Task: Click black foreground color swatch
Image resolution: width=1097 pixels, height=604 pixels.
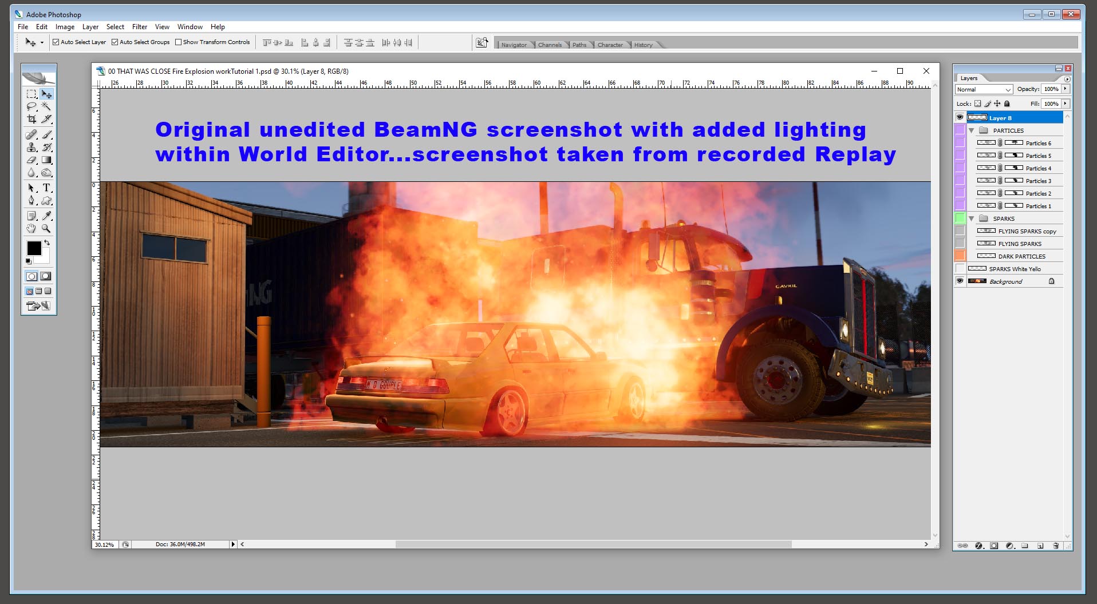Action: pyautogui.click(x=34, y=248)
